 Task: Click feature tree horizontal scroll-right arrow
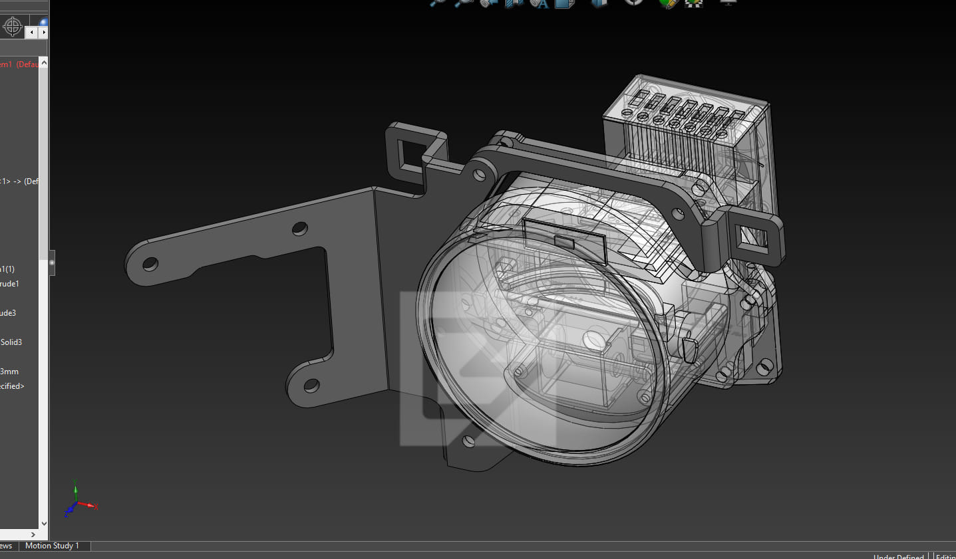point(33,534)
